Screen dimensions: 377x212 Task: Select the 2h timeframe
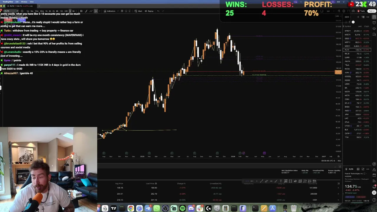click(x=50, y=11)
